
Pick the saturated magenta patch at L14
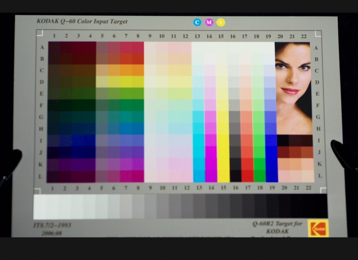tap(211, 176)
